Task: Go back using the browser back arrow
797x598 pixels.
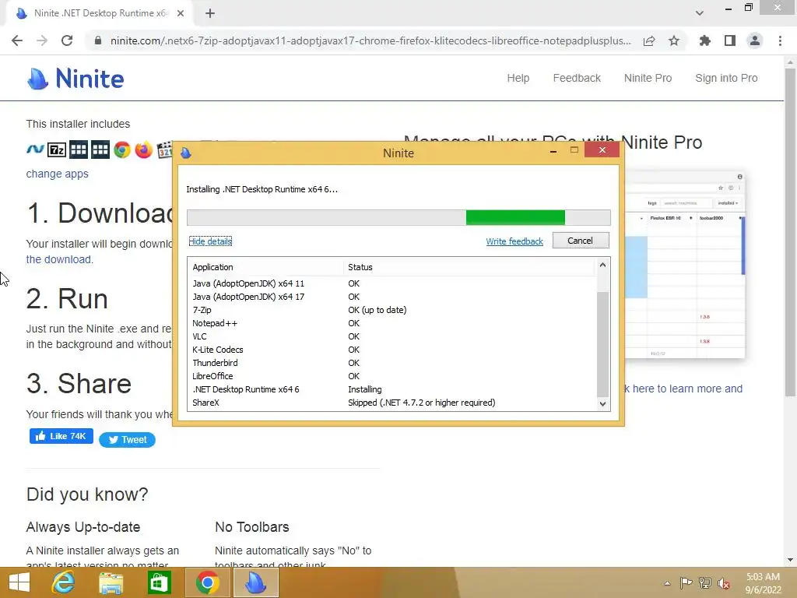Action: tap(17, 40)
